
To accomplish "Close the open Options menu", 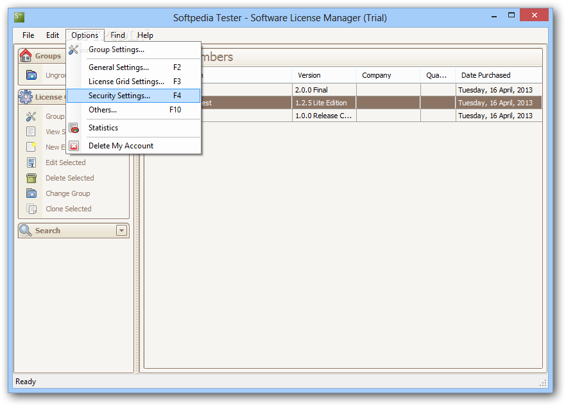I will pos(85,35).
